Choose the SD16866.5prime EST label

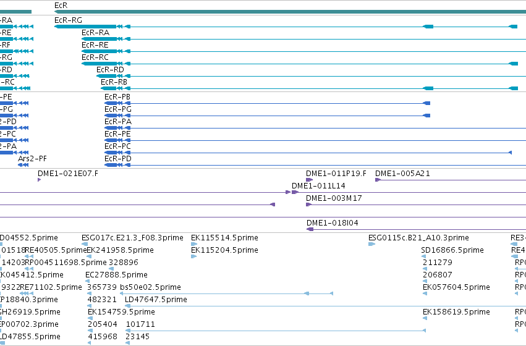tap(452, 250)
